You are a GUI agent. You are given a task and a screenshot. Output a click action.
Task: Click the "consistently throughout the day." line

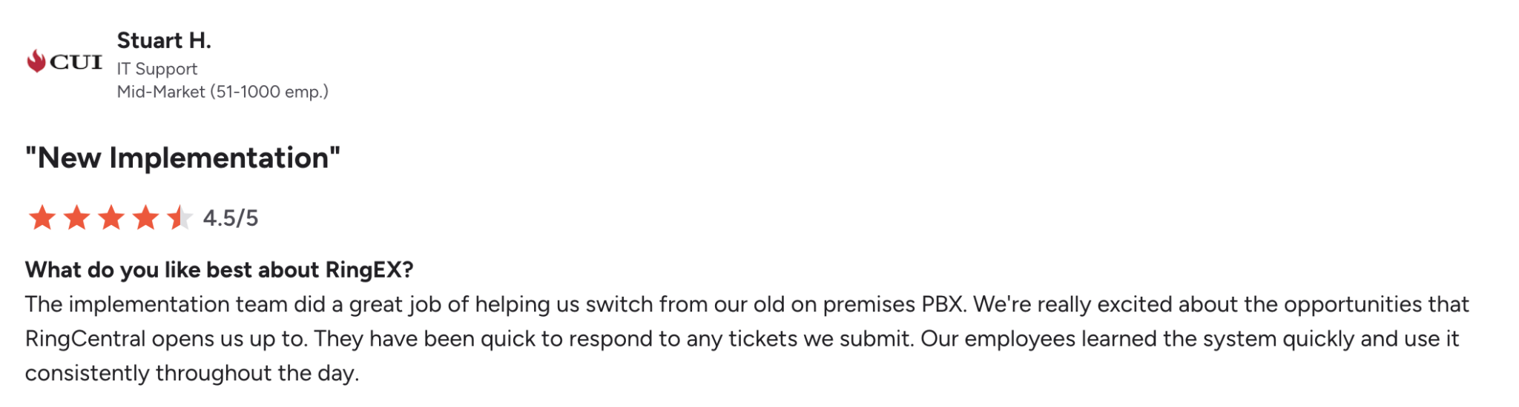(x=192, y=373)
